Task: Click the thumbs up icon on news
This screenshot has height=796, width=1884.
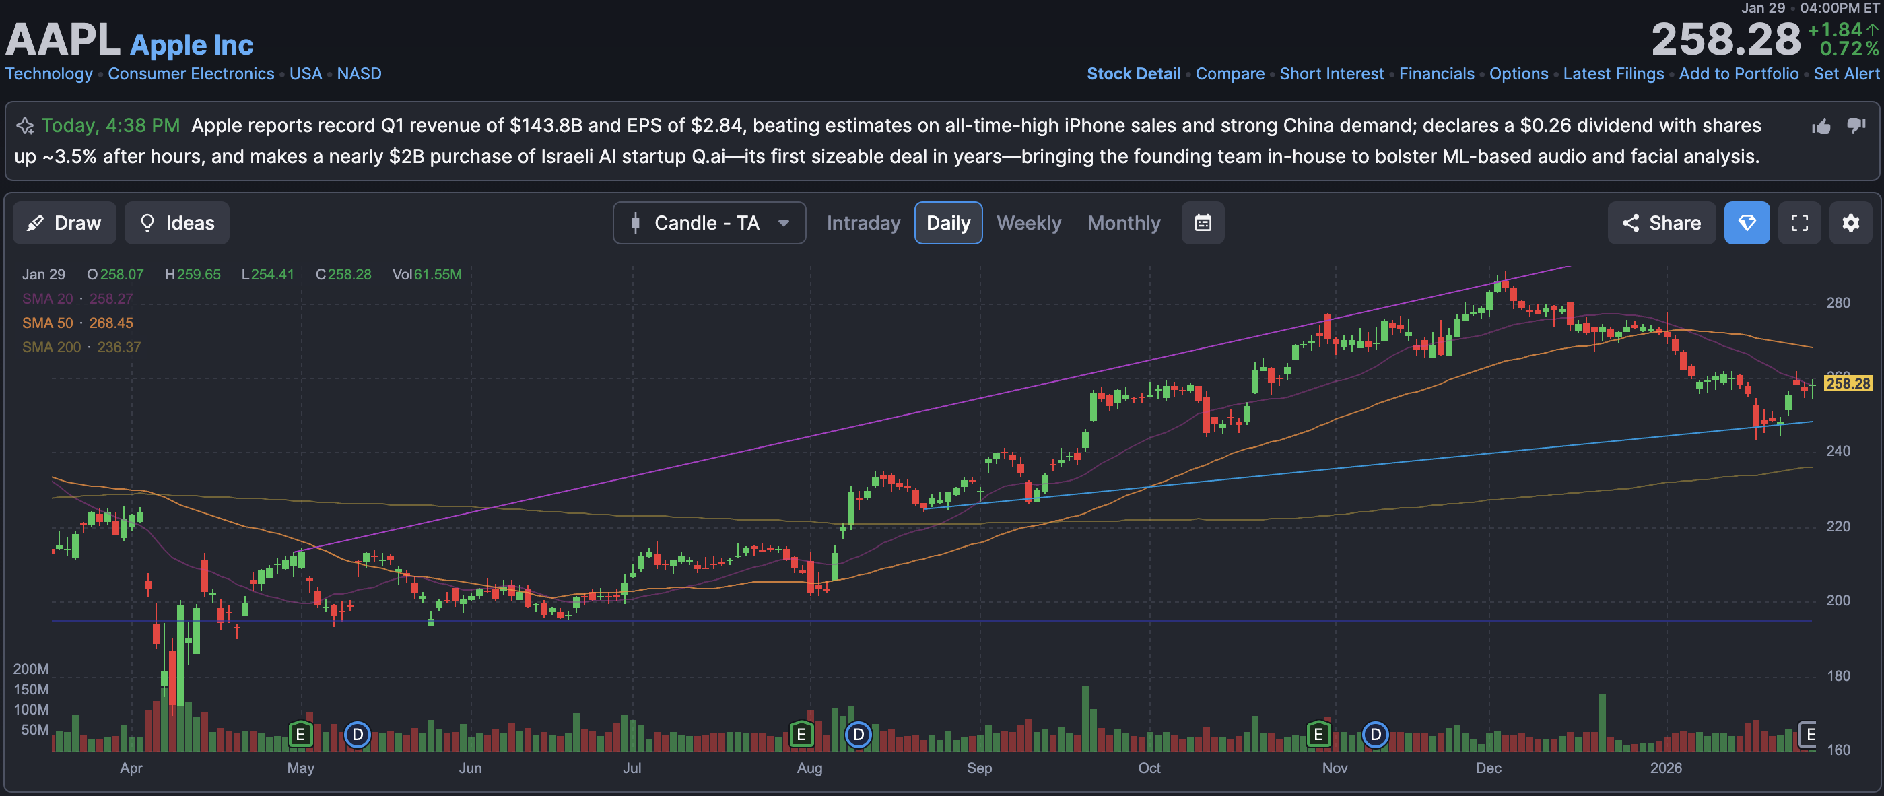Action: tap(1821, 127)
